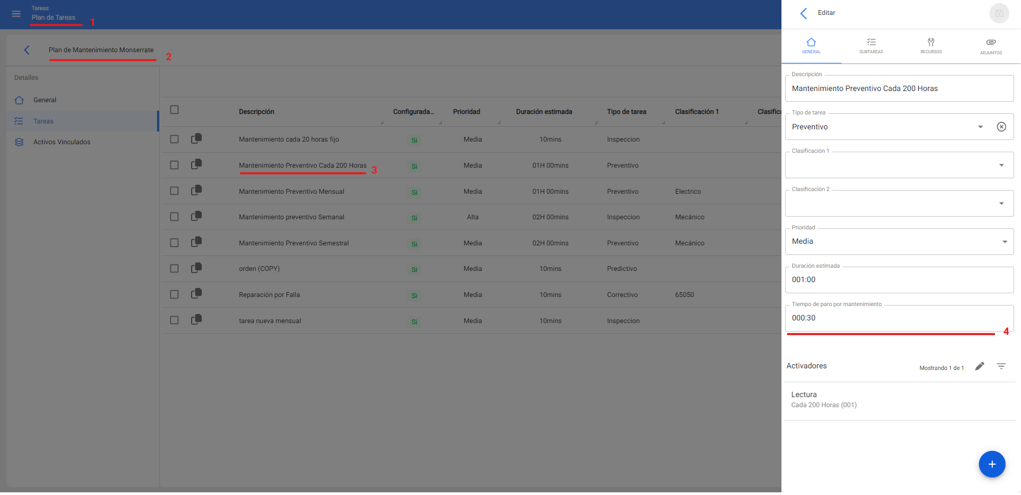Open the Recursos tab
The image size is (1021, 495).
pos(931,46)
